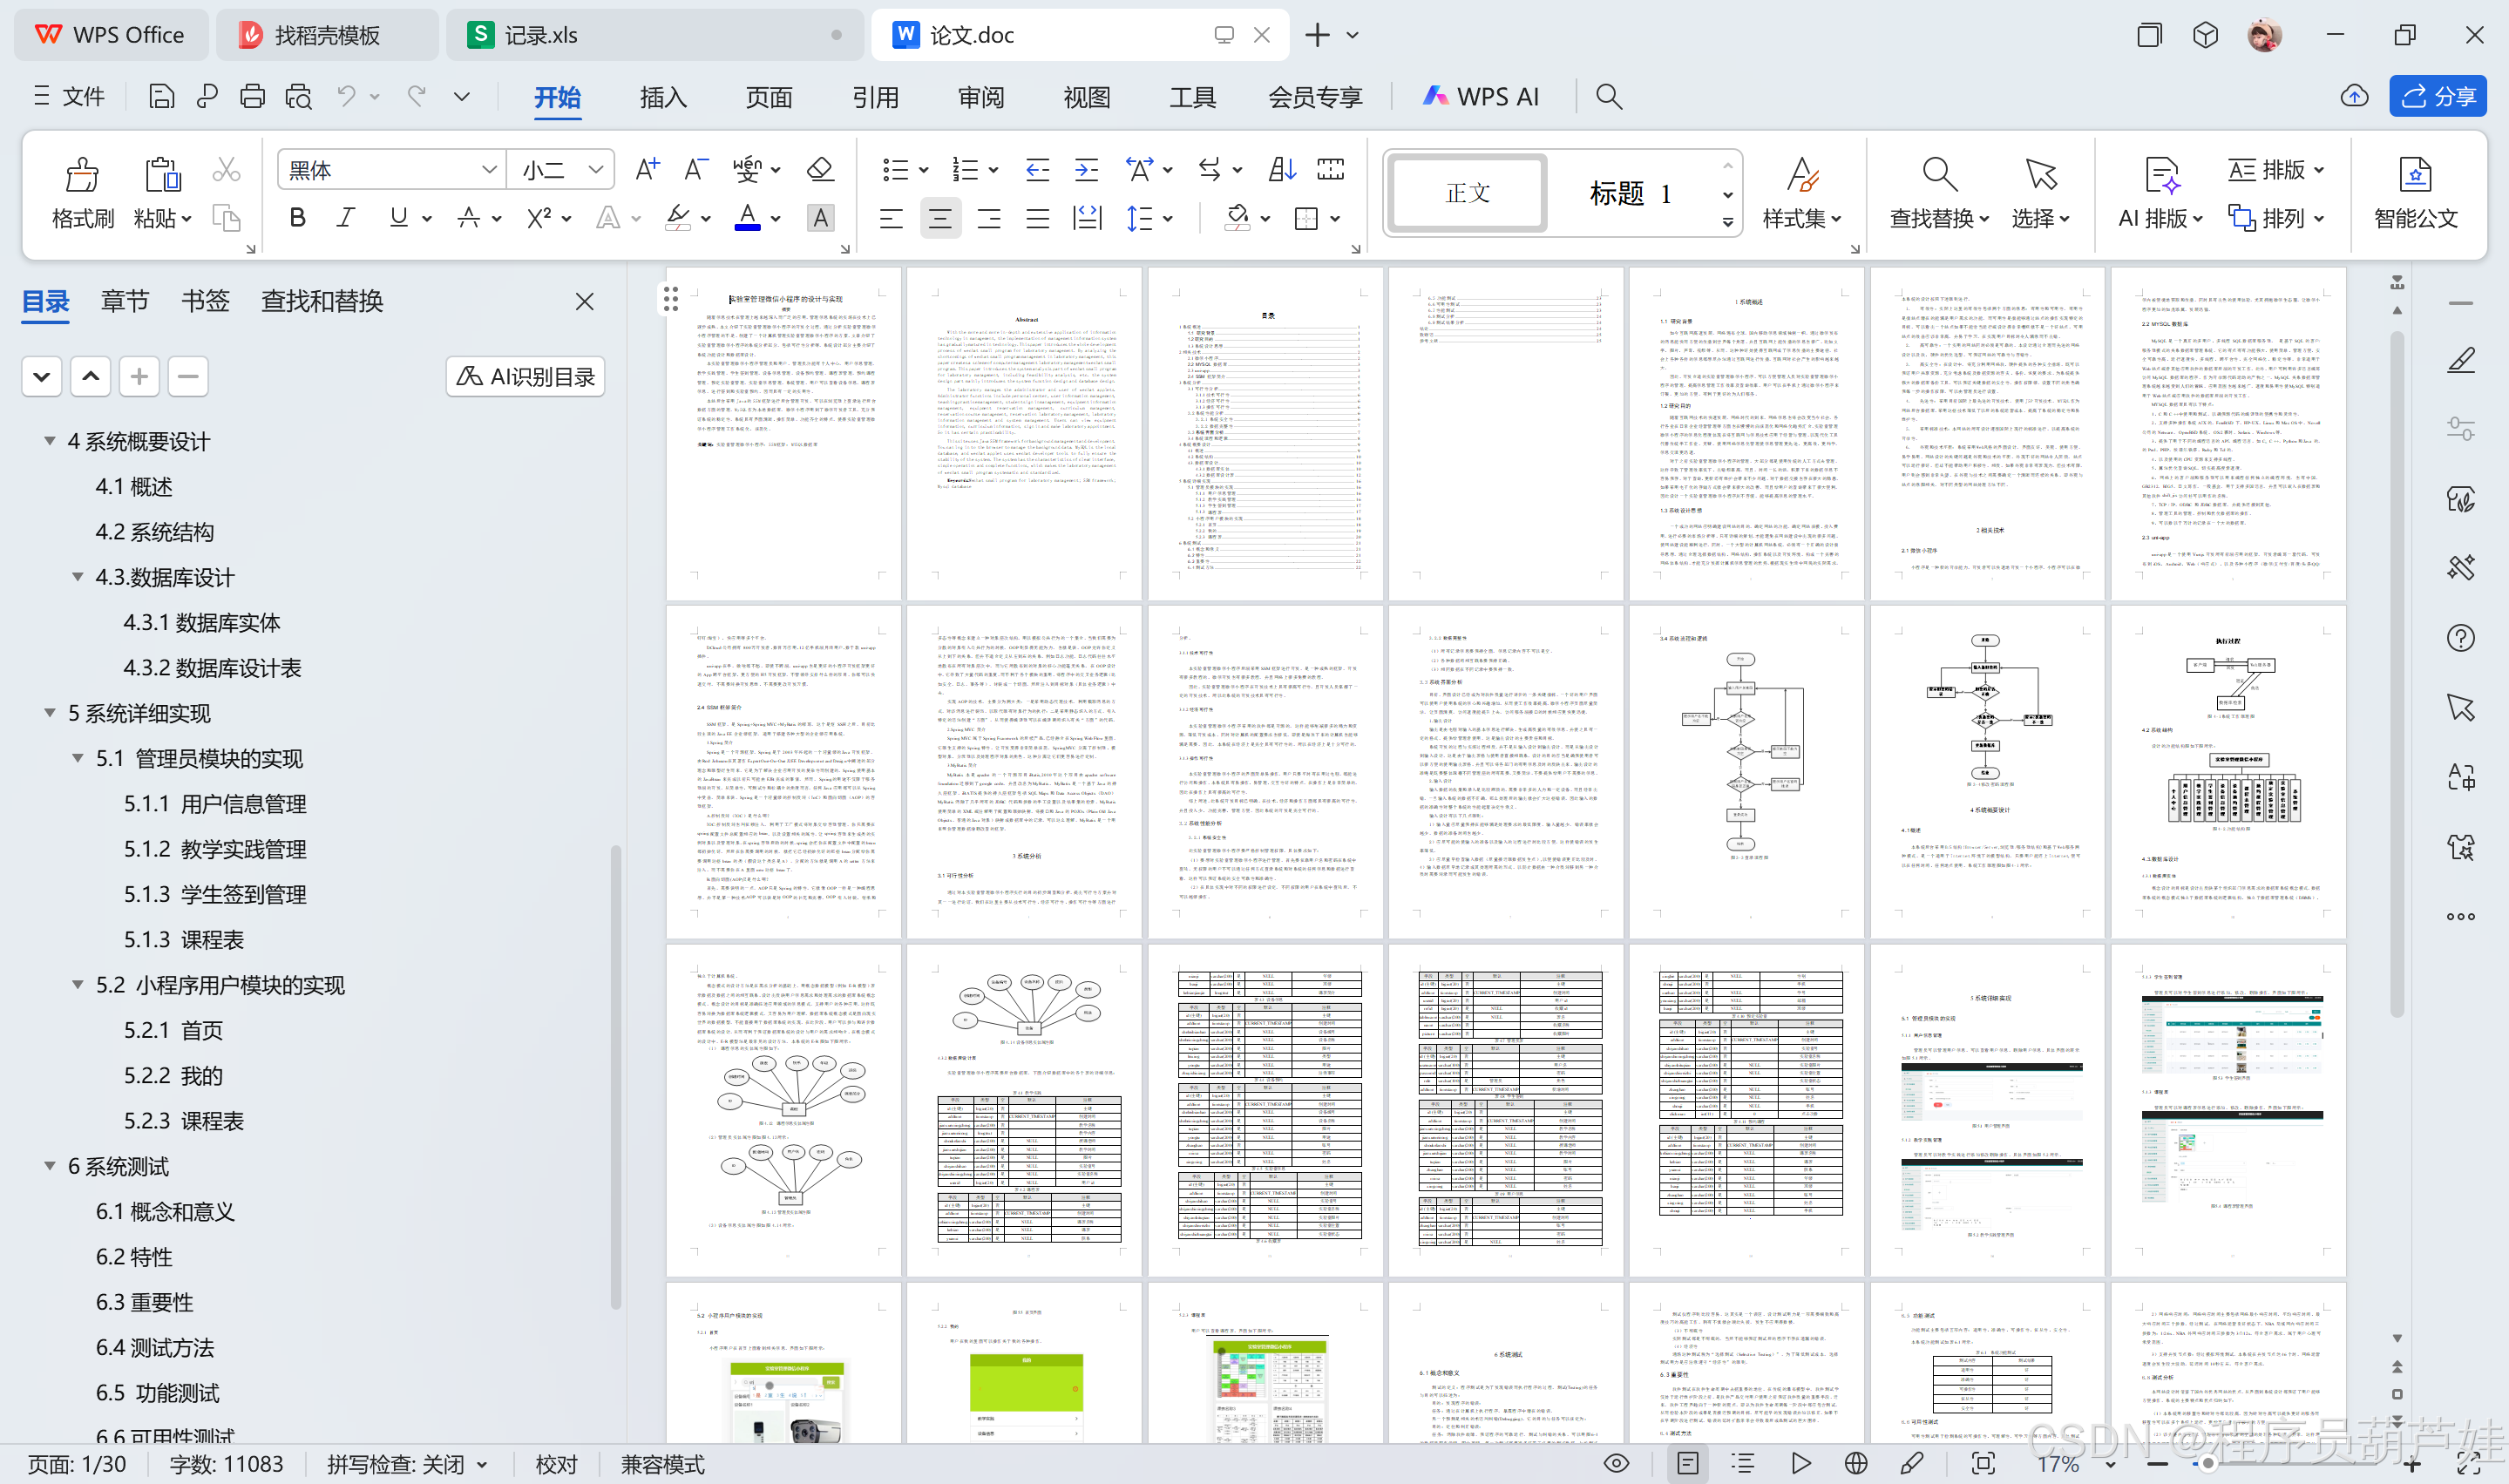This screenshot has height=1484, width=2509.
Task: Click the first page thumbnail of the thesis
Action: [784, 433]
